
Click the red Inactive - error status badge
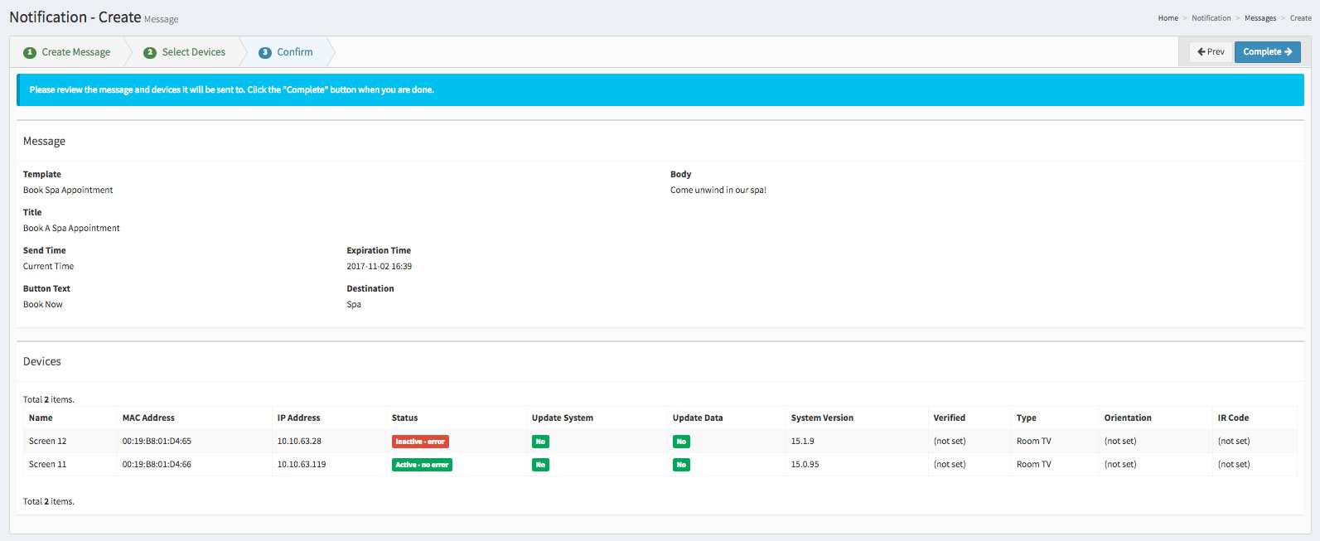(x=420, y=442)
